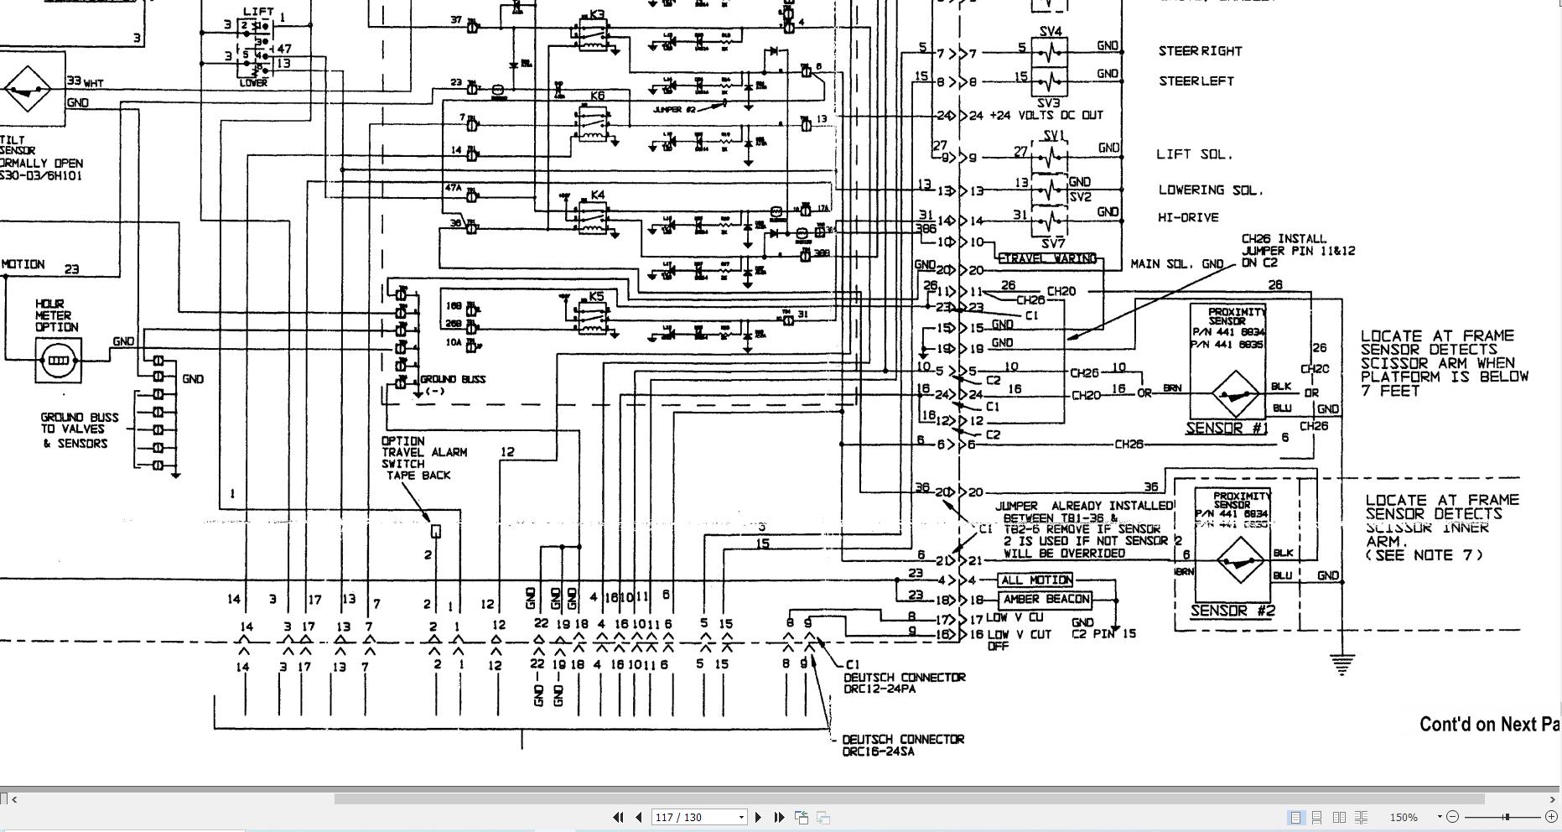Screen dimensions: 1562x832
Task: Click the 'OPTION TRAVEL ALARM SWITCH' note
Action: (424, 458)
